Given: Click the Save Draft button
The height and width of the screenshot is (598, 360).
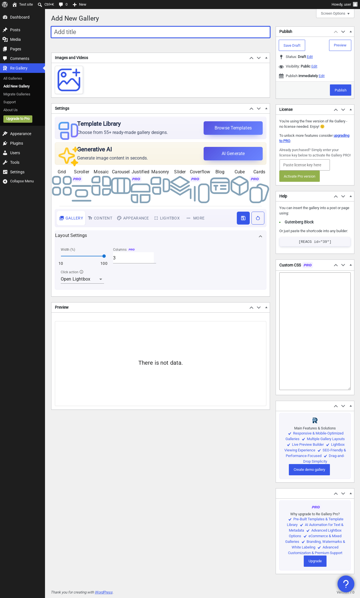Looking at the screenshot, I should click(x=292, y=45).
